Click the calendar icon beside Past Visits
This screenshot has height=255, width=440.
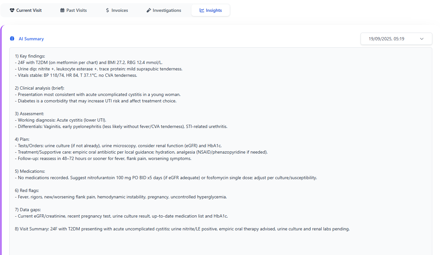coord(62,10)
